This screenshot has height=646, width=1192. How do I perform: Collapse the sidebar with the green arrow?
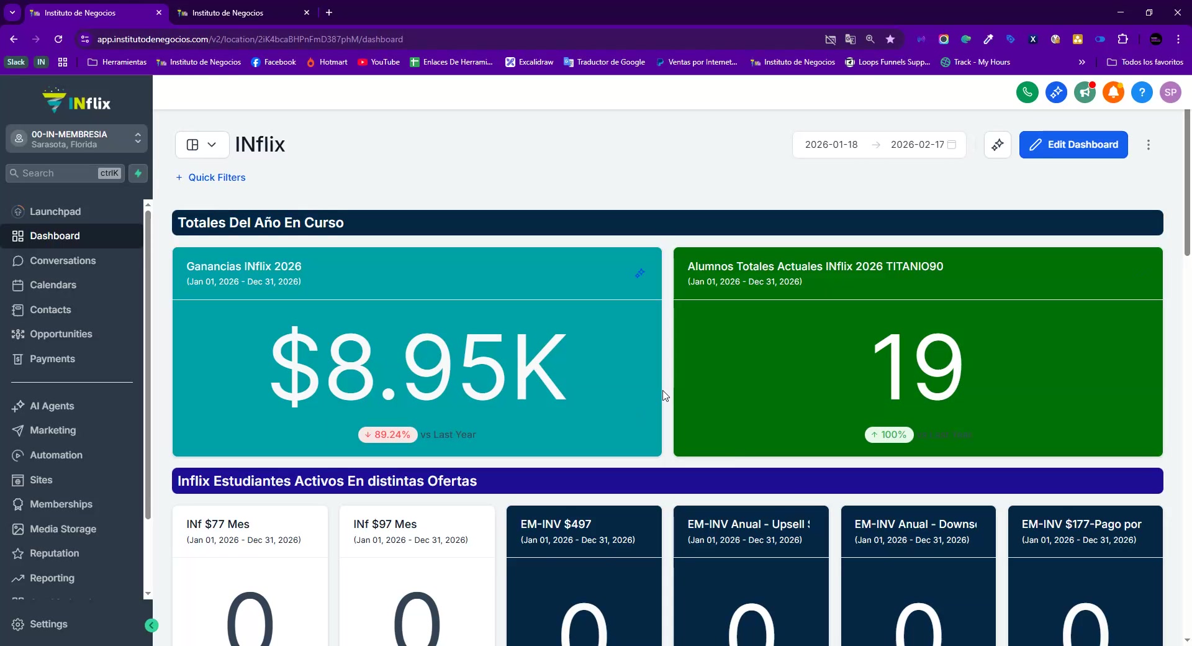[151, 626]
